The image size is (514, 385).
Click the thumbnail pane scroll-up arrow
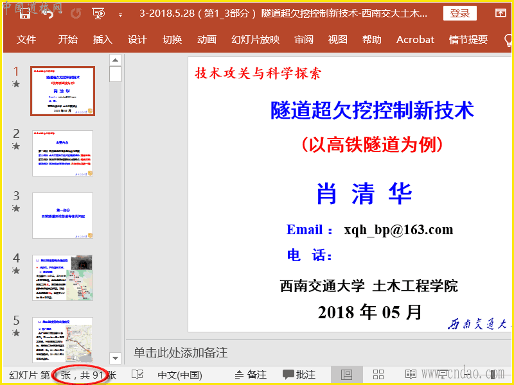tap(115, 60)
